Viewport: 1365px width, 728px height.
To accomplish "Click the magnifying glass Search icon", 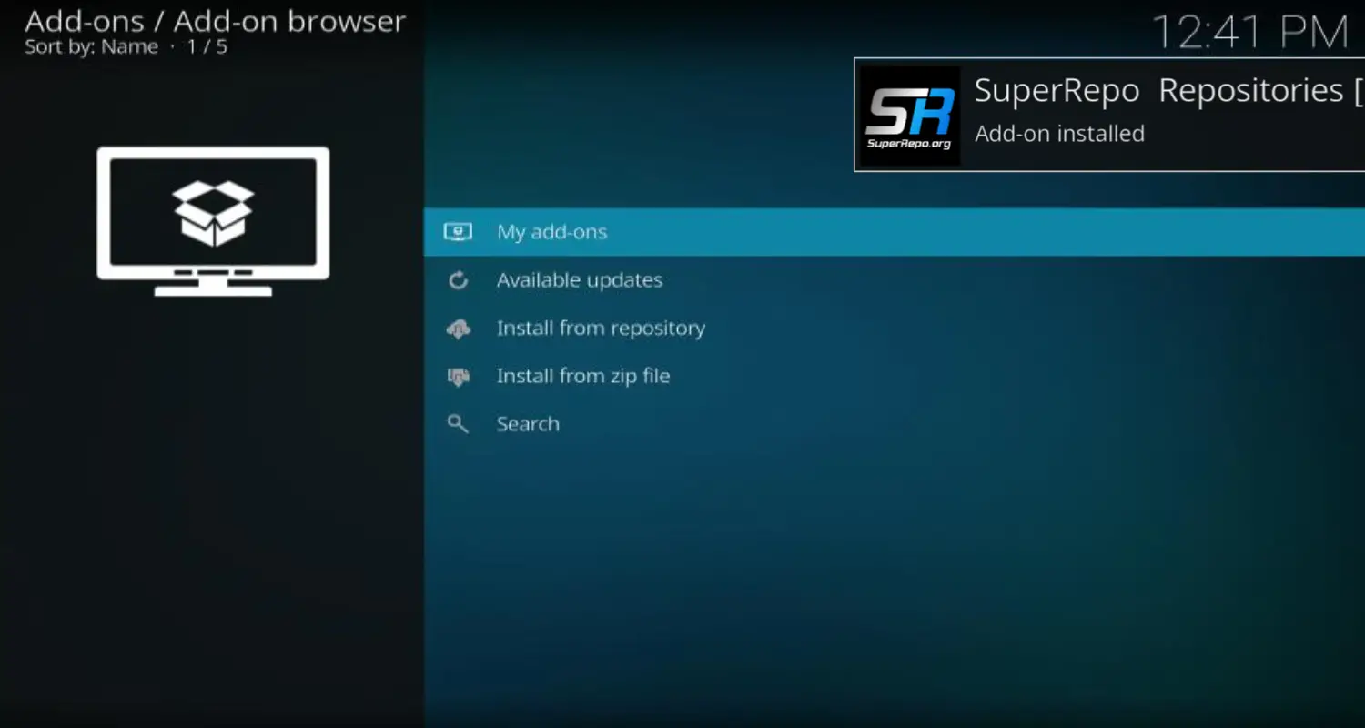I will click(x=458, y=424).
